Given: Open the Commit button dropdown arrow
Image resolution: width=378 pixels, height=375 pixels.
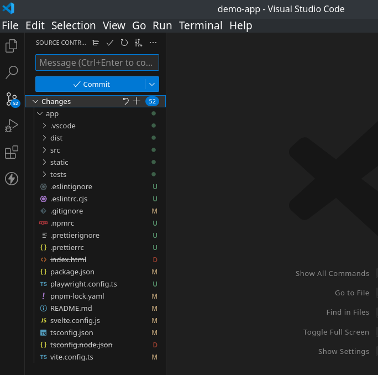Looking at the screenshot, I should (x=152, y=84).
